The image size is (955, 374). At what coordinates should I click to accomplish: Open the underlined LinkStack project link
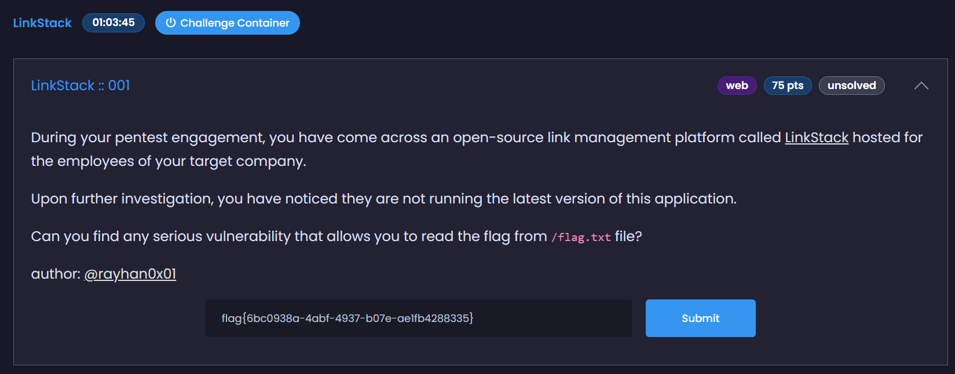click(x=816, y=138)
